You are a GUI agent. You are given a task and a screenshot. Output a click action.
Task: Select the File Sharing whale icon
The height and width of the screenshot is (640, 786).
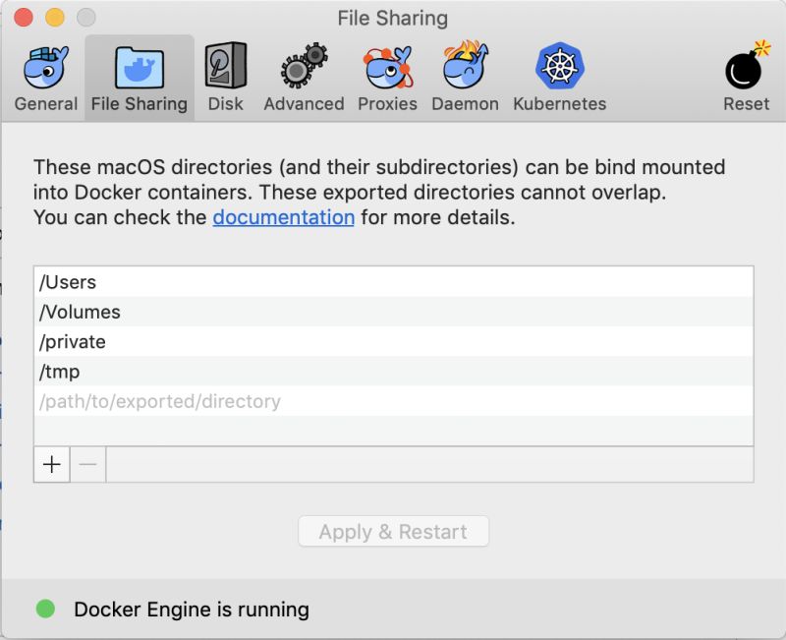(x=138, y=69)
